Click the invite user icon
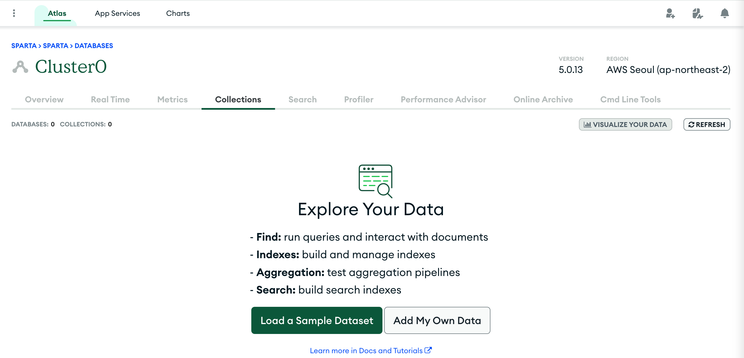The image size is (744, 358). pyautogui.click(x=670, y=13)
